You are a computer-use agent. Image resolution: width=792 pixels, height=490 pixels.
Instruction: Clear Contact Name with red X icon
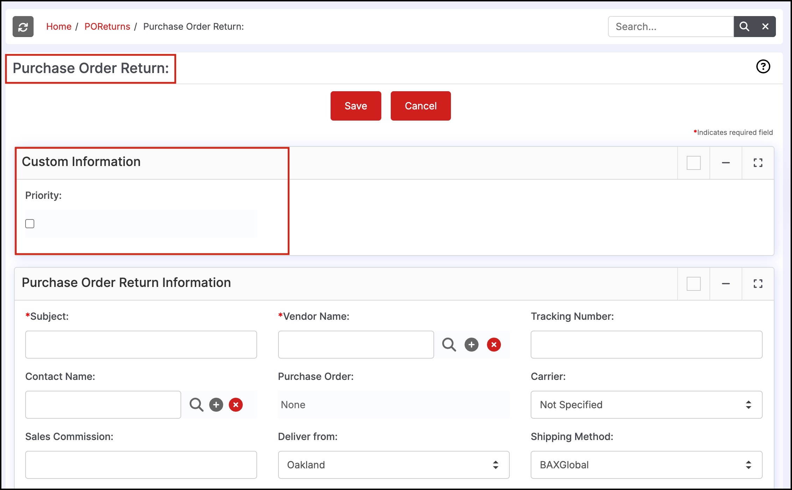click(236, 405)
